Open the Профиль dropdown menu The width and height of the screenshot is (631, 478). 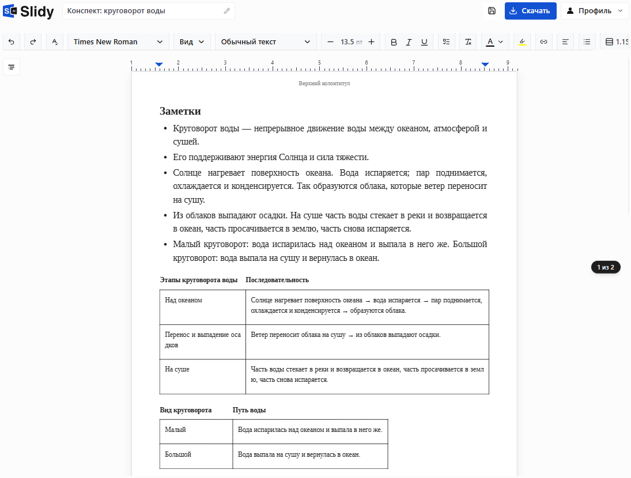coord(595,11)
